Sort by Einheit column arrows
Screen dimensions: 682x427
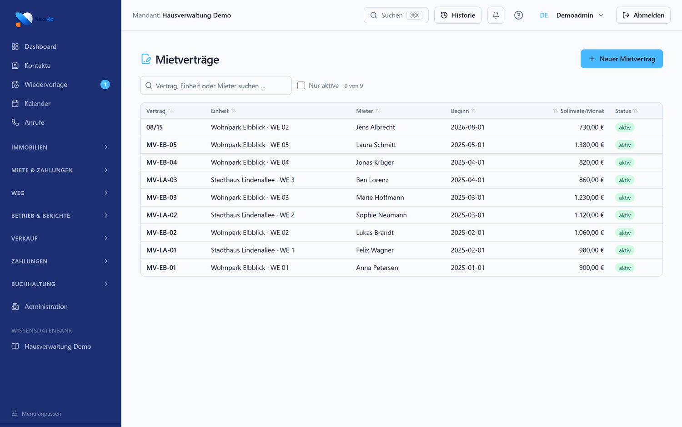[233, 111]
